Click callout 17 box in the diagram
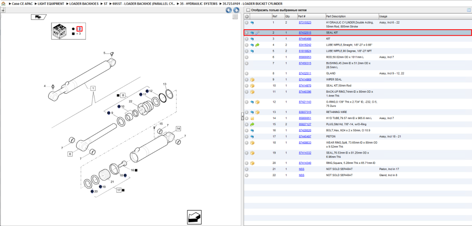This screenshot has width=472, height=226. pyautogui.click(x=118, y=190)
